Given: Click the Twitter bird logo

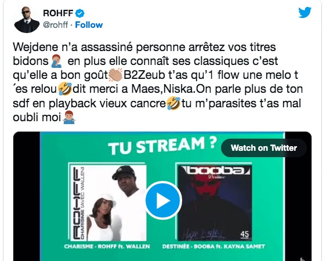Looking at the screenshot, I should (x=305, y=12).
